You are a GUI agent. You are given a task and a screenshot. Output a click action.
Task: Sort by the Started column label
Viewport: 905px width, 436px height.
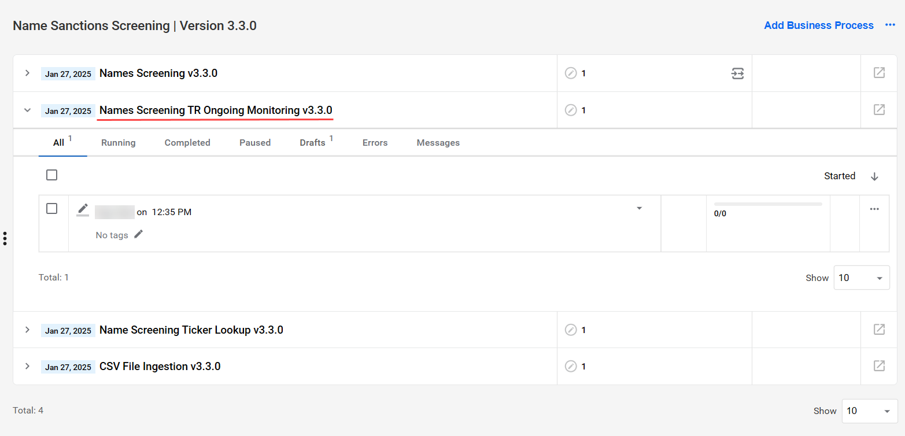(x=840, y=176)
